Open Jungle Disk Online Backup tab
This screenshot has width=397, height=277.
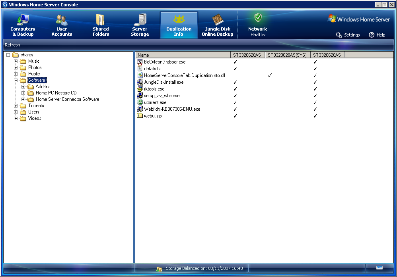pyautogui.click(x=218, y=25)
